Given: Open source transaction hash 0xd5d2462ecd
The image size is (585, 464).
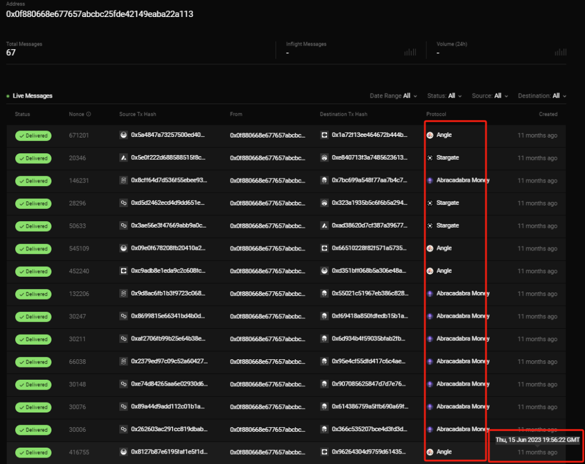Looking at the screenshot, I should [x=167, y=203].
